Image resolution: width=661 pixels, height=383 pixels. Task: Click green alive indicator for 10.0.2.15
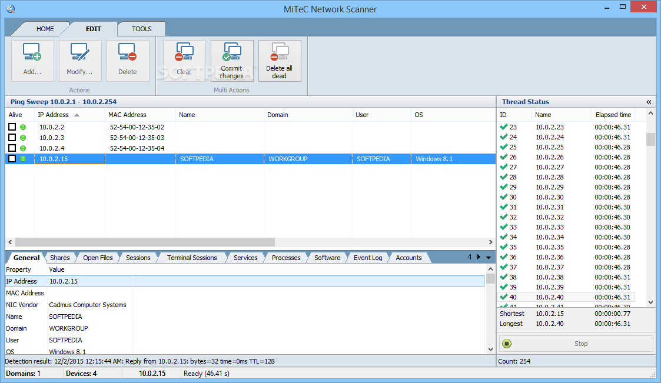[x=23, y=158]
